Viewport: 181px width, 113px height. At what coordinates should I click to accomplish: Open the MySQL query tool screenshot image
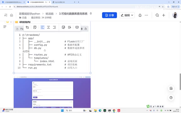[52, 92]
